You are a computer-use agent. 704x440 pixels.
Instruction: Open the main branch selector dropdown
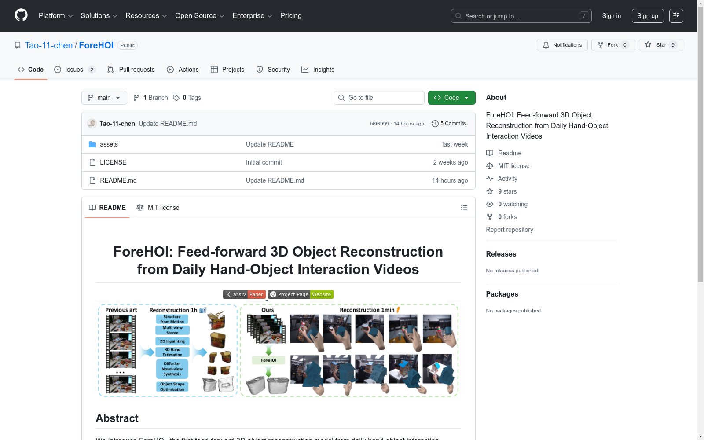pyautogui.click(x=104, y=98)
